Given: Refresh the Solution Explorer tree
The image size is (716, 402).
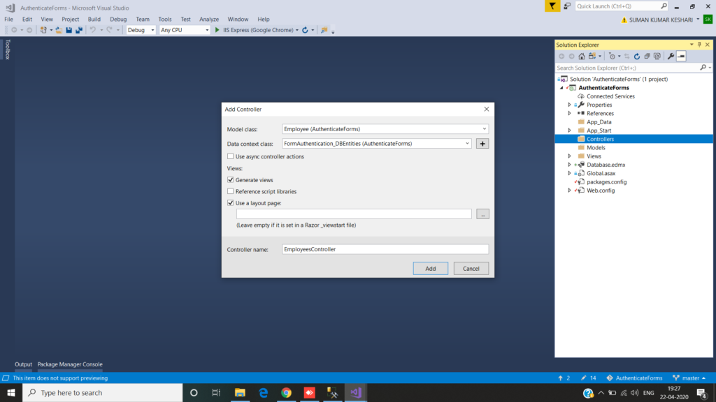Looking at the screenshot, I should coord(637,56).
